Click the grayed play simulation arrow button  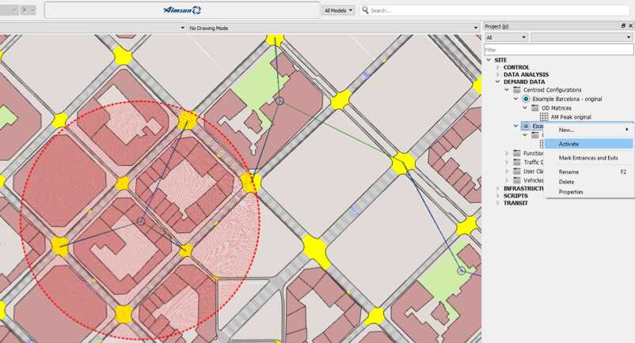coord(25,10)
